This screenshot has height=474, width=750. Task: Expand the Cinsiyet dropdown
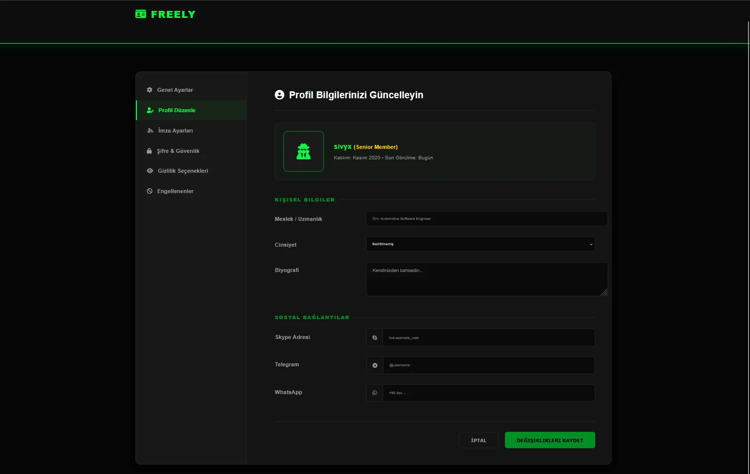point(480,244)
